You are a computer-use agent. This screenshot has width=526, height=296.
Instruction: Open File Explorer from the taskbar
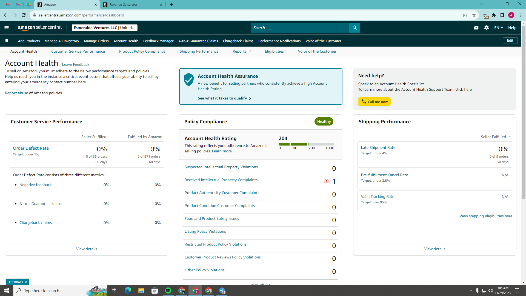pos(141,291)
